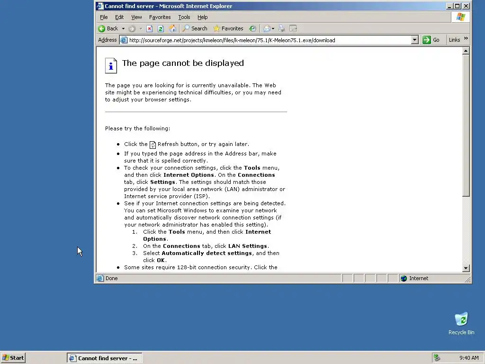Go to the Home page icon
The height and width of the screenshot is (364, 485).
pos(172,28)
